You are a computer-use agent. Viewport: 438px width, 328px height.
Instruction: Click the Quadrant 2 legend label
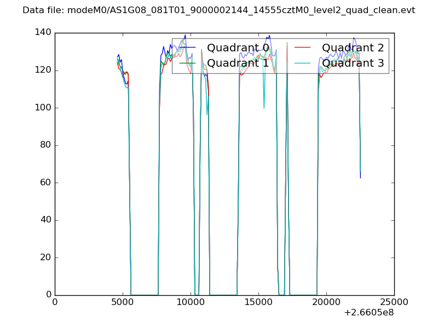[353, 48]
